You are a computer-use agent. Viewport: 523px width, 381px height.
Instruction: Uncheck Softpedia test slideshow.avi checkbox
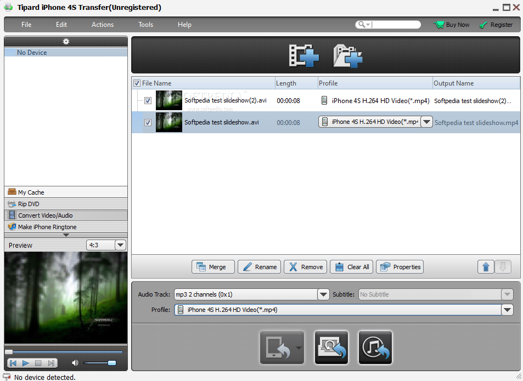click(x=148, y=122)
